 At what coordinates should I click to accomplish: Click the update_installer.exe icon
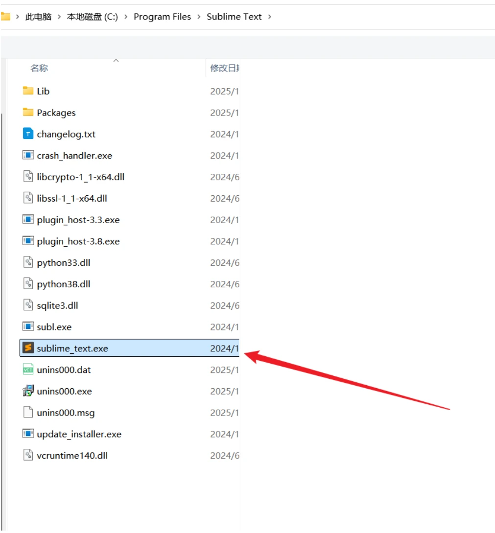28,434
